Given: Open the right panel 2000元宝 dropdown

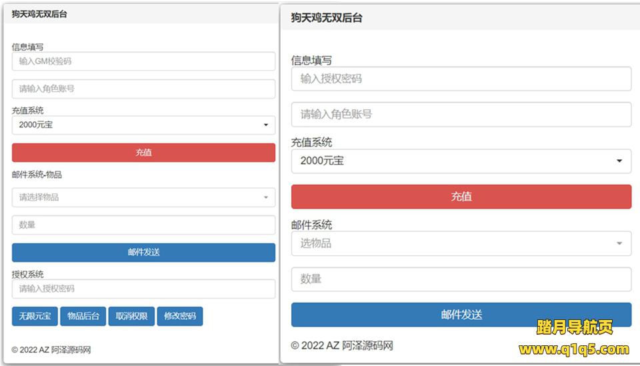Looking at the screenshot, I should pos(461,161).
